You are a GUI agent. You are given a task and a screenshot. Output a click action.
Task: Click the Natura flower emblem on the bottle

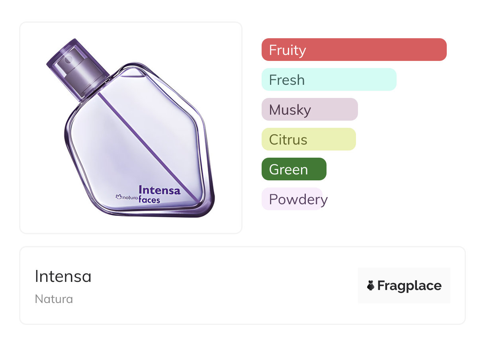tap(118, 196)
